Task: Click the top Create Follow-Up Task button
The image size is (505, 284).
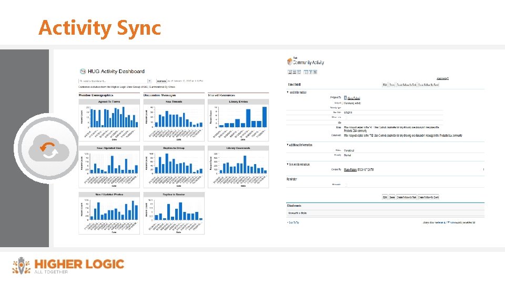Action: (407, 85)
